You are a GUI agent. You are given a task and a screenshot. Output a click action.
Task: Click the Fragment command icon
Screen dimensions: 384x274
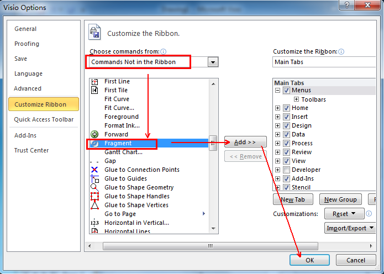[x=94, y=143]
